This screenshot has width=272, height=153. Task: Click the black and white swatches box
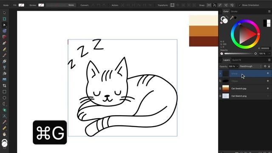(267, 23)
